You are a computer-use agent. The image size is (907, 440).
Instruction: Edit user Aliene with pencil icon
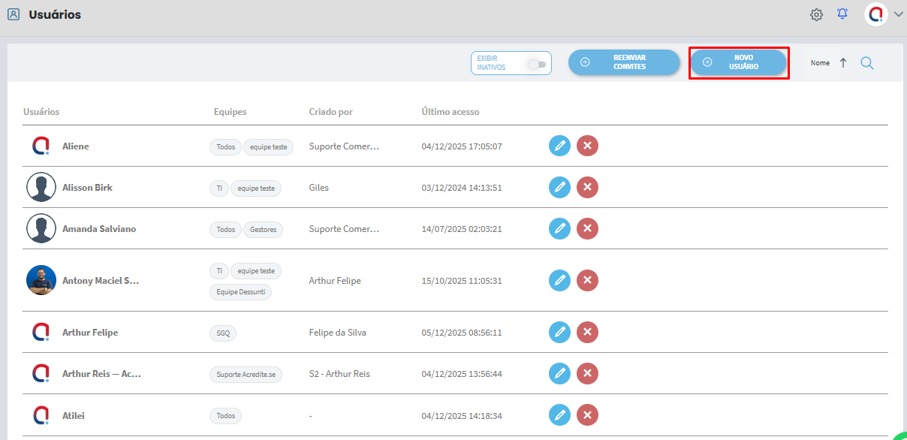click(559, 146)
